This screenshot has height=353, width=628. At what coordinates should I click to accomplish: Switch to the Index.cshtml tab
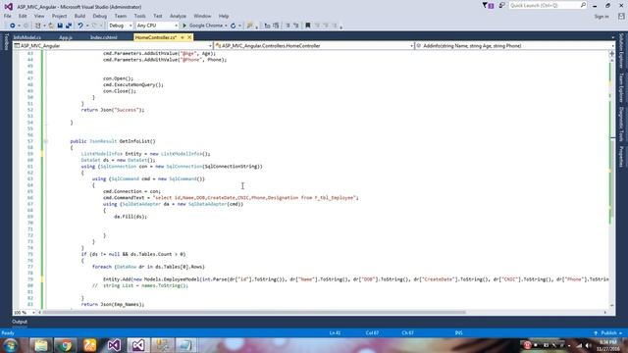[103, 37]
